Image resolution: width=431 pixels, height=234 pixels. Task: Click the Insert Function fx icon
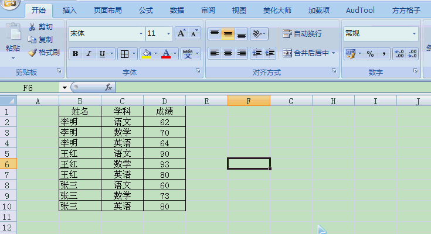pos(108,87)
